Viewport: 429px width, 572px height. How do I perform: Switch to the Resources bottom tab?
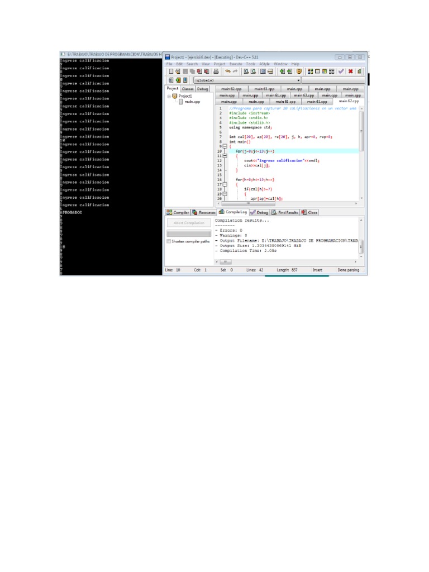tap(204, 212)
